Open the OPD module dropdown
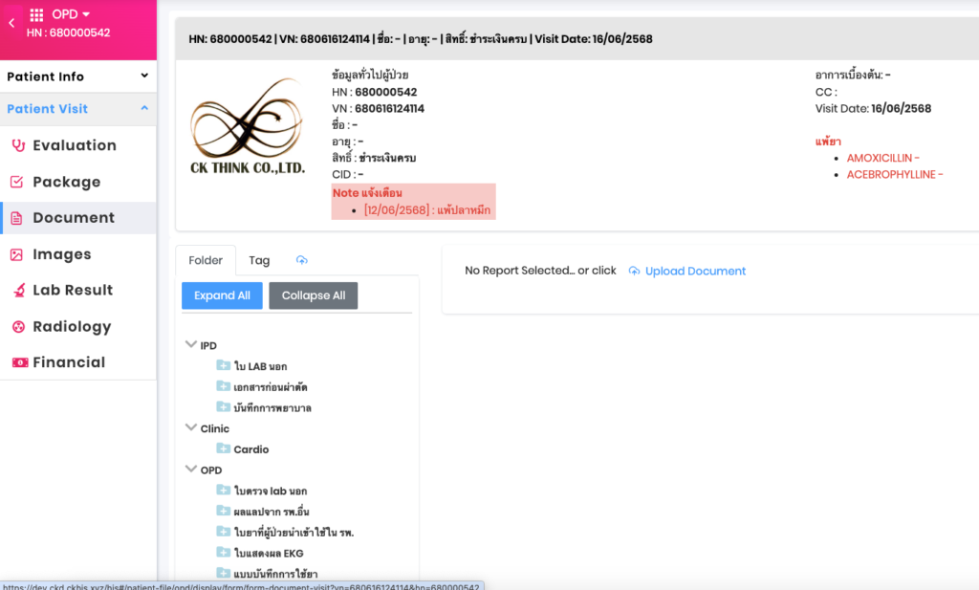Image resolution: width=979 pixels, height=590 pixels. tap(71, 14)
